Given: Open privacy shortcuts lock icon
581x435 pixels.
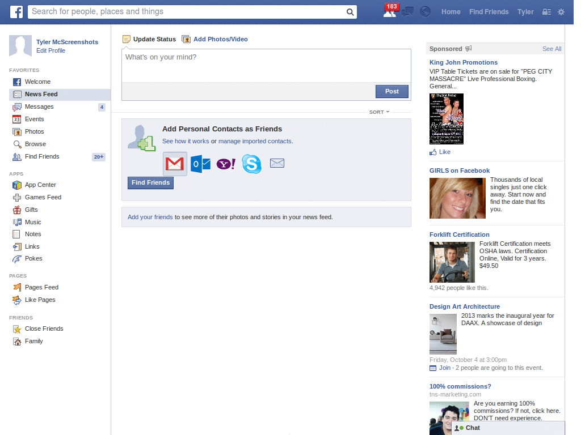Looking at the screenshot, I should [546, 12].
